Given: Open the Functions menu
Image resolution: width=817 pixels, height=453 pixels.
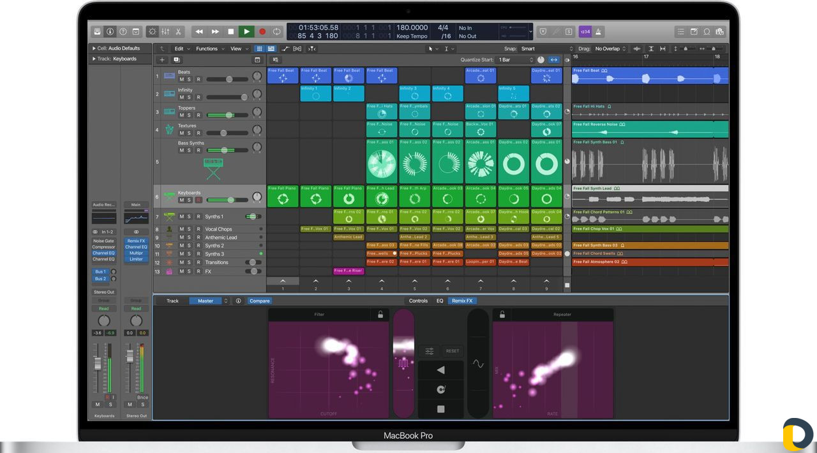Looking at the screenshot, I should [x=209, y=48].
